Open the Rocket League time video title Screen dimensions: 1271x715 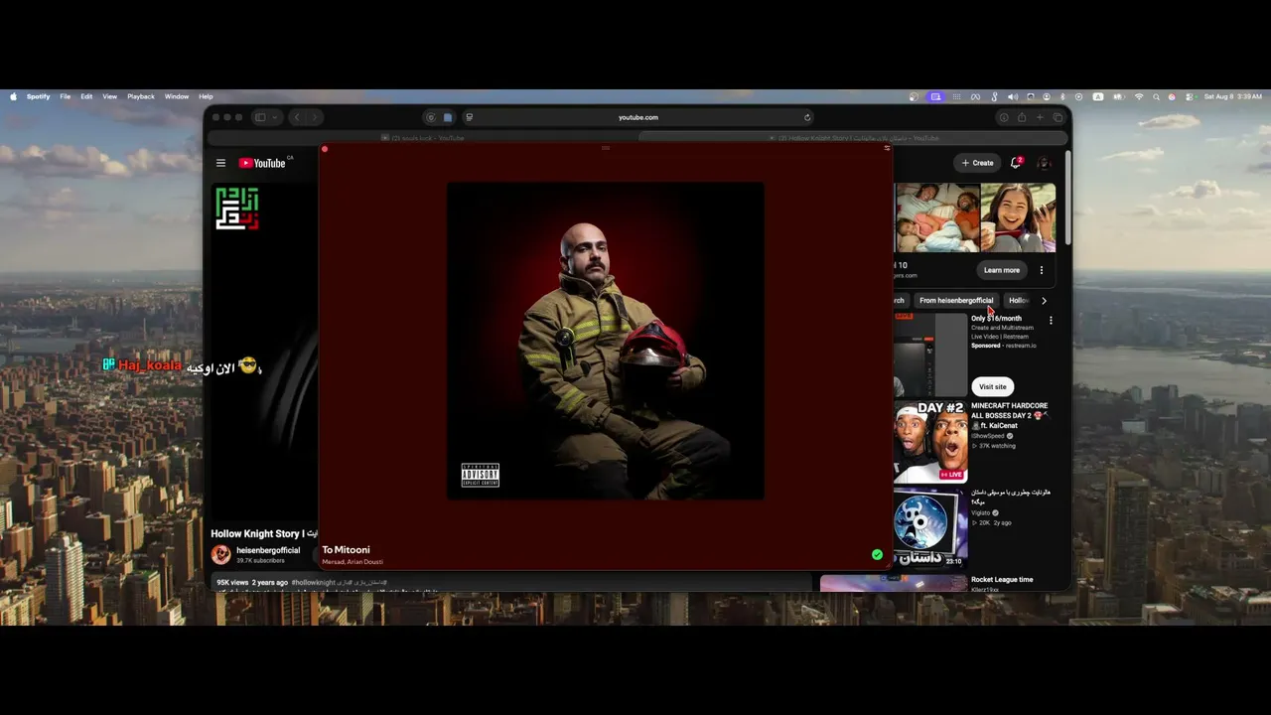tap(1002, 580)
